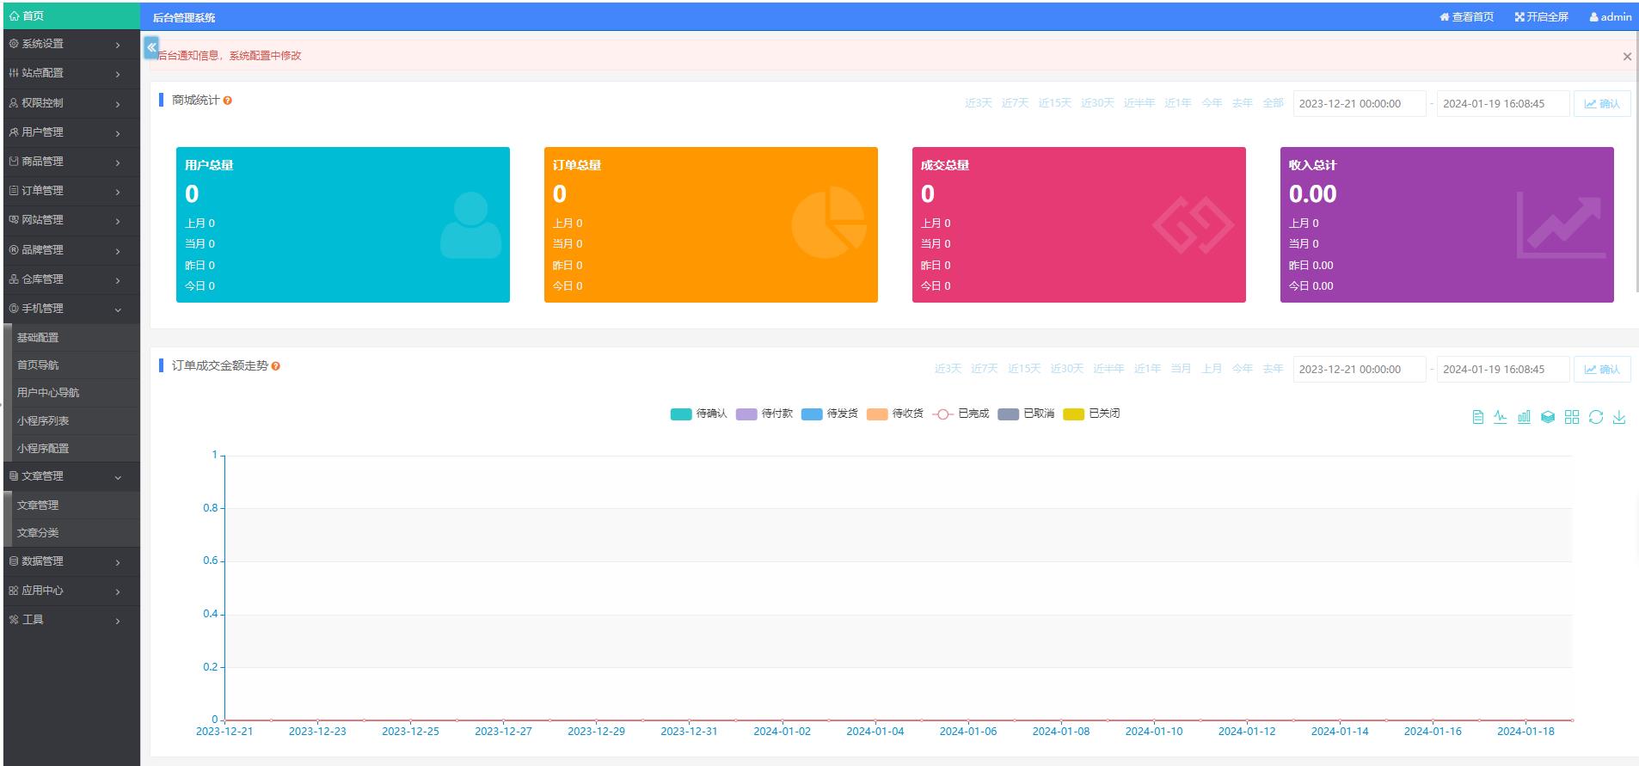
Task: Select 全部 in 商城统计 range
Action: tap(1273, 103)
